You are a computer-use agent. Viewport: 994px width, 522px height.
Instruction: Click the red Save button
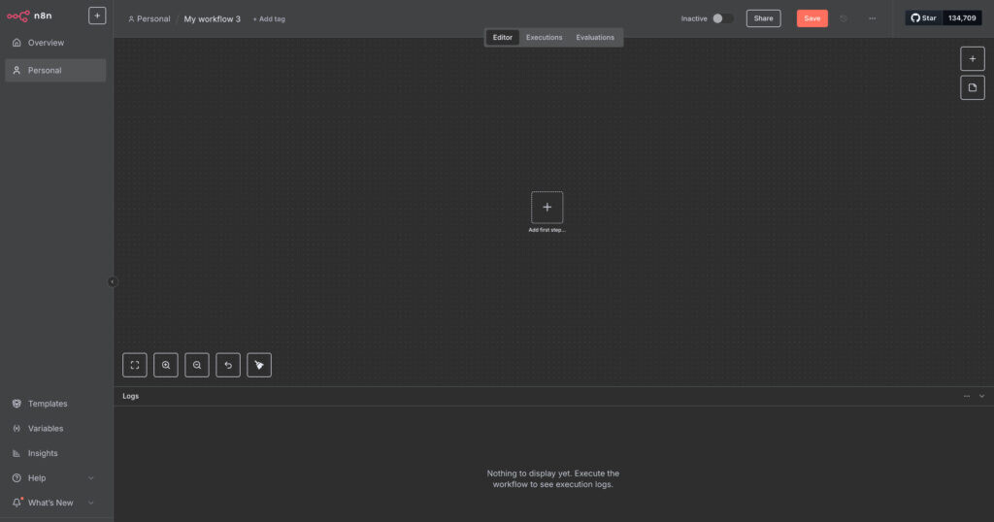[812, 18]
